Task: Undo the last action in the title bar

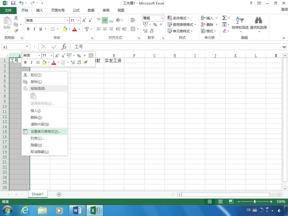Action: [x=21, y=3]
